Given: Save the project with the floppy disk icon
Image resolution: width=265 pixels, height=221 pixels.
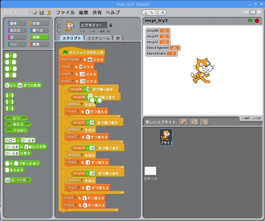Looking at the screenshot, I should coord(41,13).
